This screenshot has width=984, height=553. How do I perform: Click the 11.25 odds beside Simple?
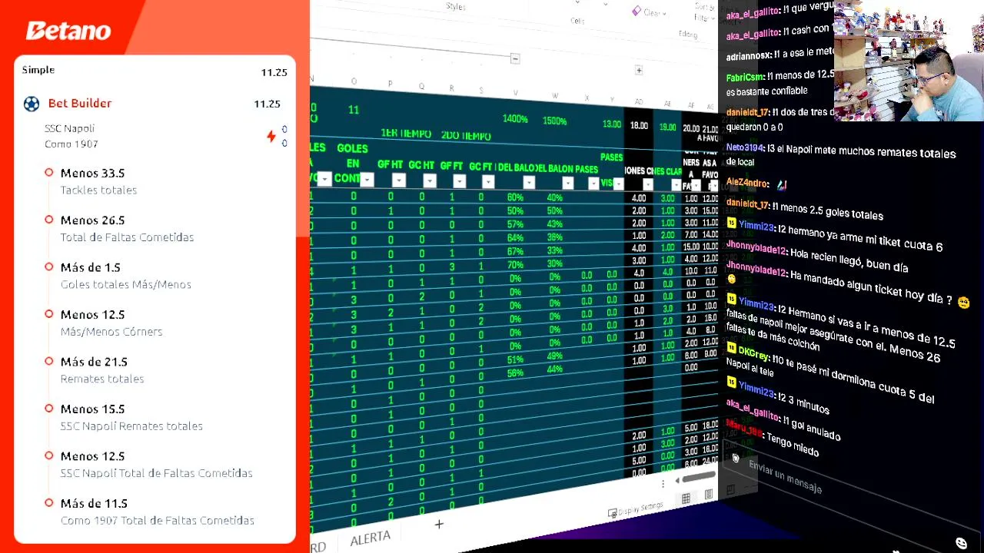tap(274, 72)
